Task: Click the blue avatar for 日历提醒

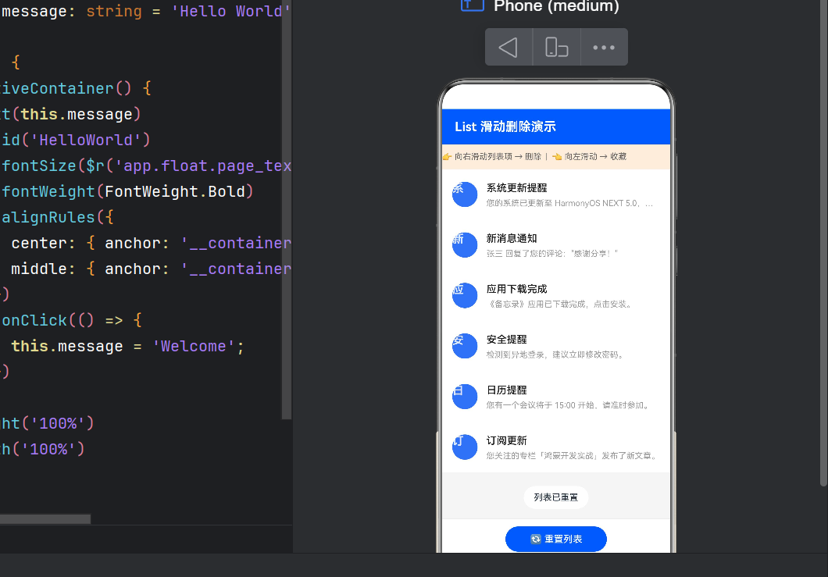Action: pos(465,397)
